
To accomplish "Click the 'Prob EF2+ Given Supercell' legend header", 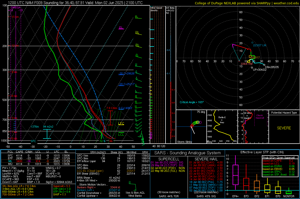I will tap(279, 158).
